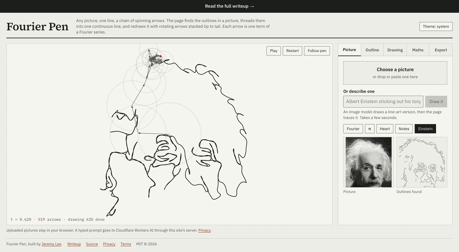This screenshot has height=252, width=459.
Task: Open the Privacy footer link
Action: point(109,244)
